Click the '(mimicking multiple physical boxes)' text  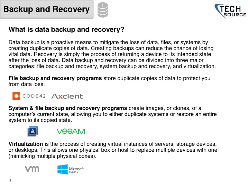click(53, 156)
